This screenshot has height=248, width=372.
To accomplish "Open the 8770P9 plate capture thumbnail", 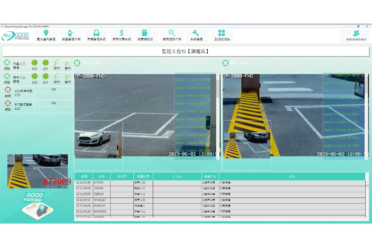I will click(x=38, y=171).
